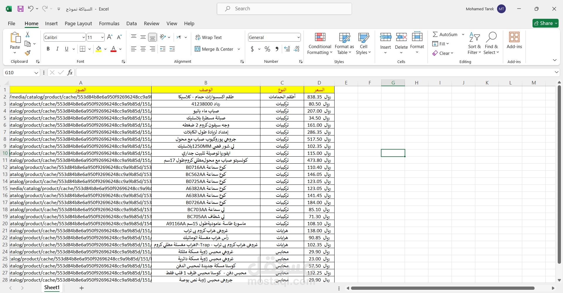Click the Search box in title bar
The height and width of the screenshot is (293, 563).
[284, 9]
